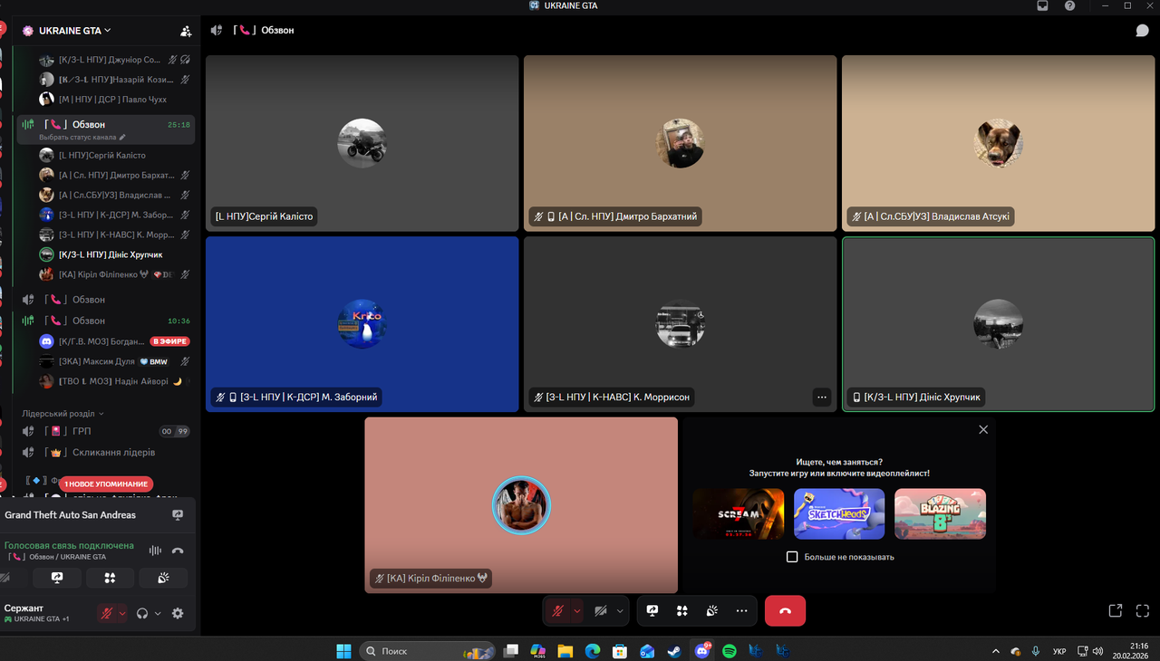Launch the Sketch Heads activity thumbnail
The height and width of the screenshot is (661, 1160).
(x=839, y=513)
